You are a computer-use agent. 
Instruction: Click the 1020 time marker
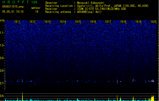click(153, 22)
